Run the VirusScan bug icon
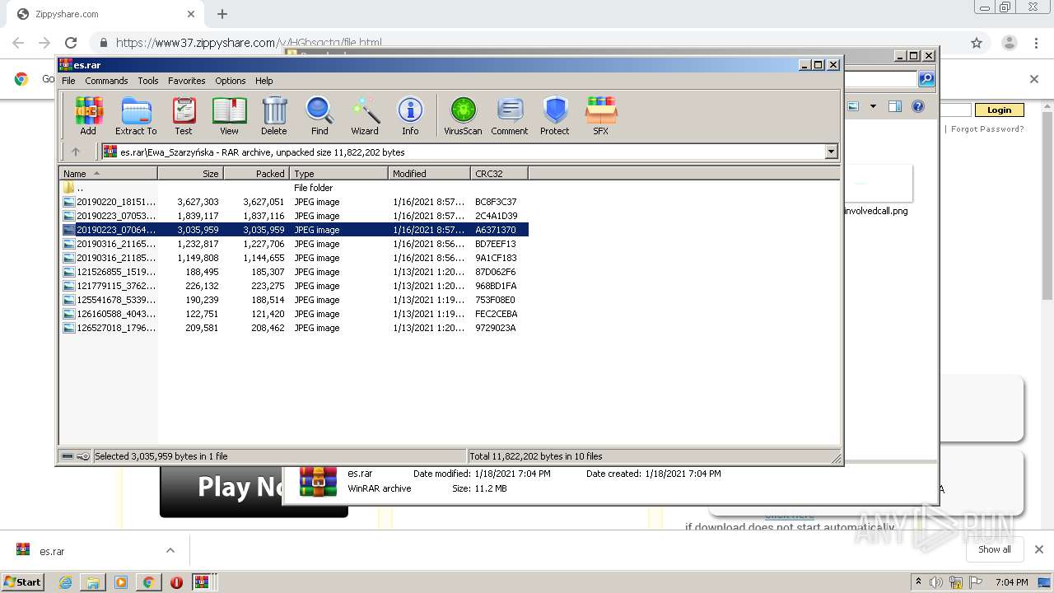The height and width of the screenshot is (593, 1054). point(463,115)
